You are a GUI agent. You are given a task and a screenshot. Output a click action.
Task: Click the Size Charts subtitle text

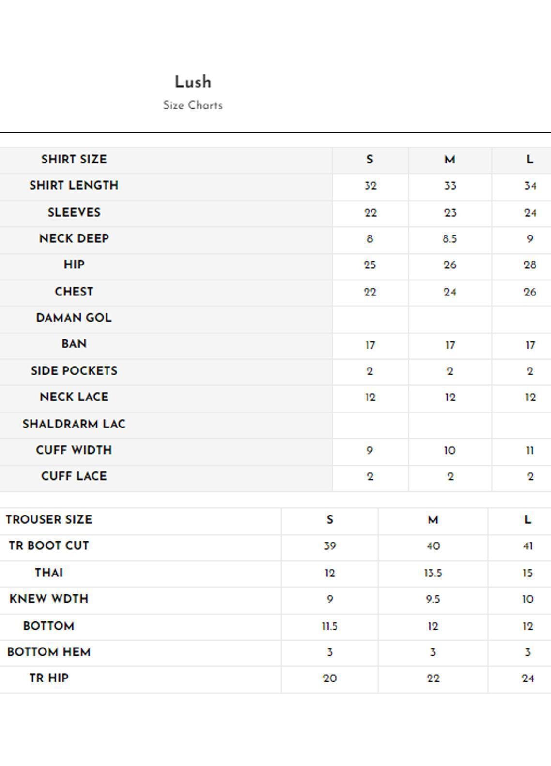point(193,105)
